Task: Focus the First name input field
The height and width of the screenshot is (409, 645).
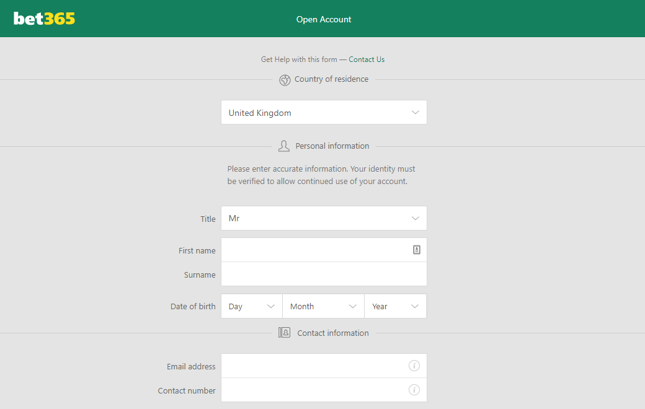Action: (324, 250)
